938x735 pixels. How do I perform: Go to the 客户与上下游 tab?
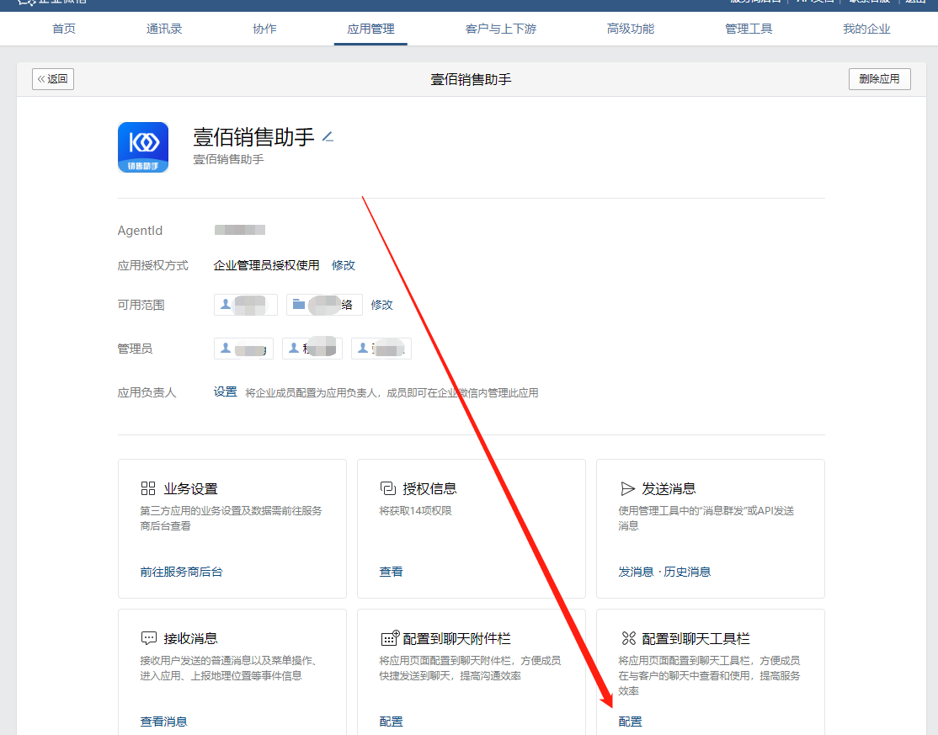(x=501, y=29)
